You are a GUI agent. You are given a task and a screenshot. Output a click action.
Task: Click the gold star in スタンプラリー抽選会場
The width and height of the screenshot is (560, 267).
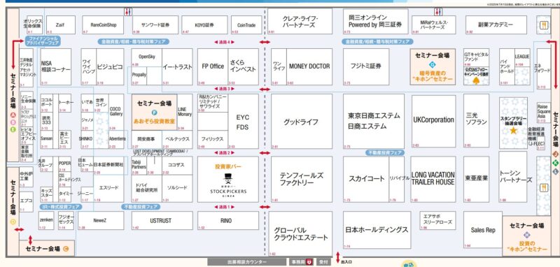[x=514, y=131]
